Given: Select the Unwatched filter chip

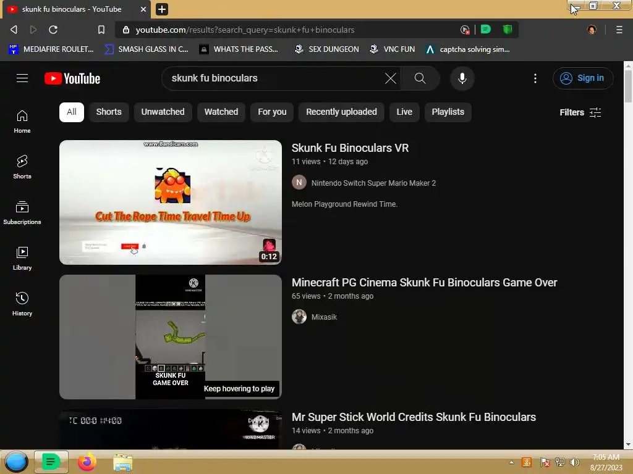Looking at the screenshot, I should (x=163, y=112).
